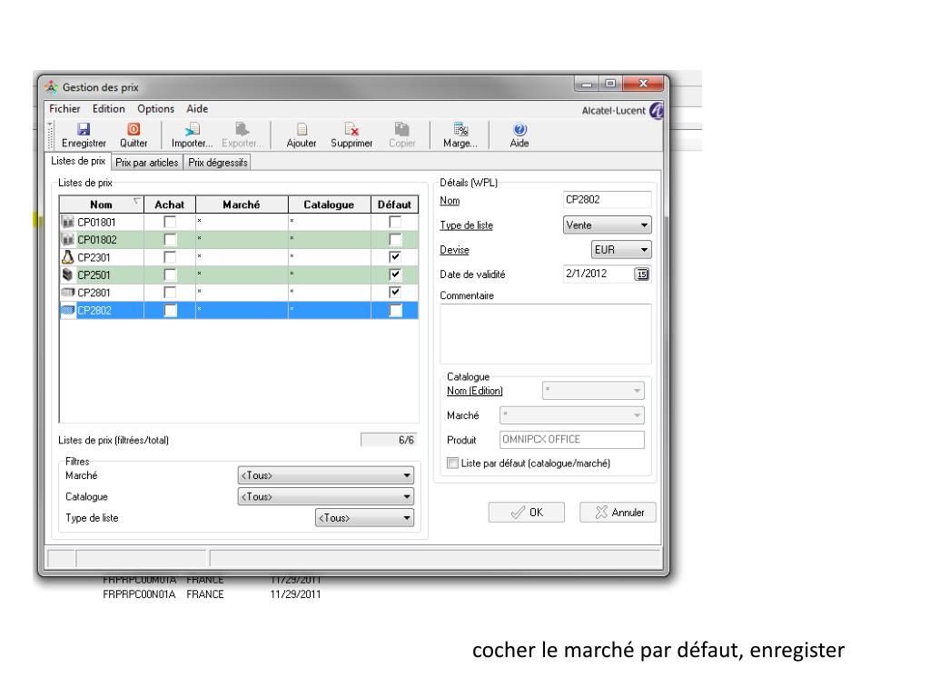Viewport: 930px width, 698px height.
Task: Enable Liste par défaut (catalogue/marché)
Action: (452, 464)
